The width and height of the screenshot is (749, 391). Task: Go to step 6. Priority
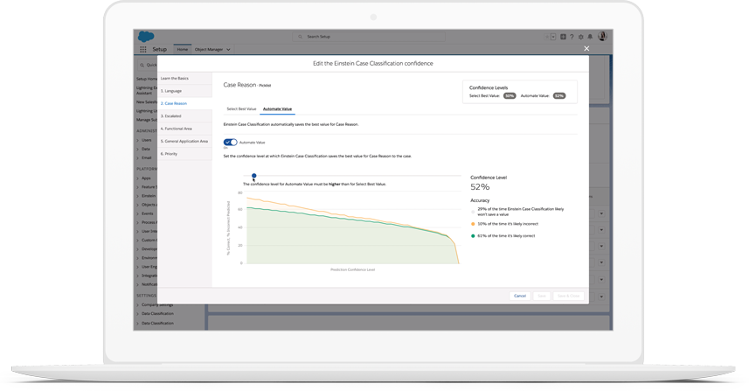coord(185,154)
